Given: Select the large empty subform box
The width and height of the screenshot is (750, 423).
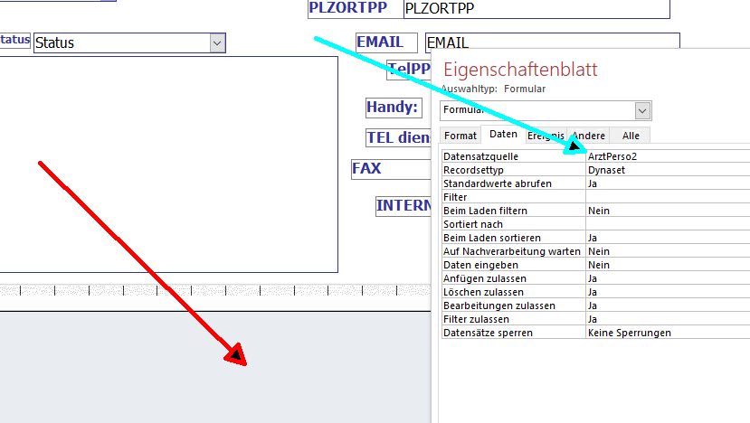Looking at the screenshot, I should [168, 164].
